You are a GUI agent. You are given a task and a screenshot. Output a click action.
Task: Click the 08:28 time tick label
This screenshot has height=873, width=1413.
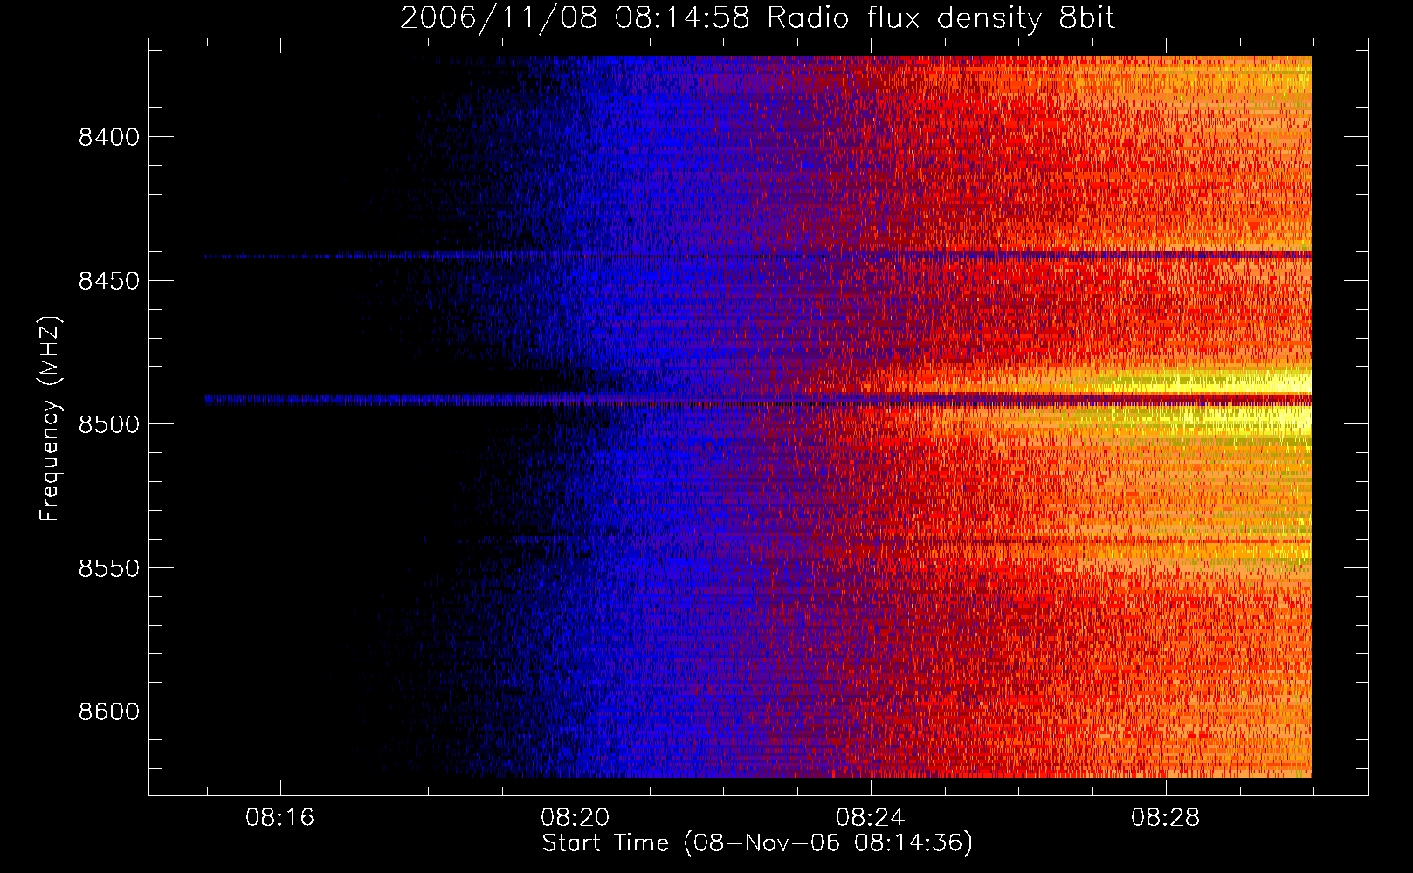(x=1165, y=818)
